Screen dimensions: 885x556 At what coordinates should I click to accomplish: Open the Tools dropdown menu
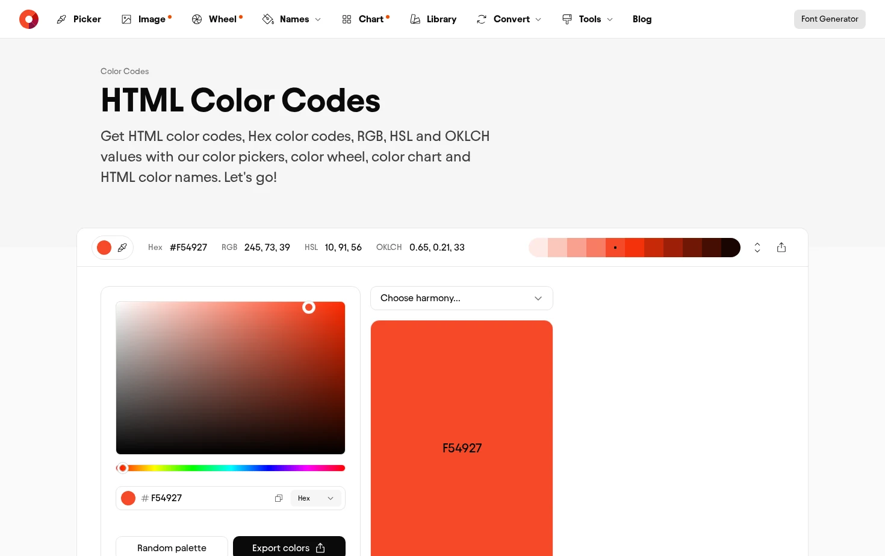[588, 19]
